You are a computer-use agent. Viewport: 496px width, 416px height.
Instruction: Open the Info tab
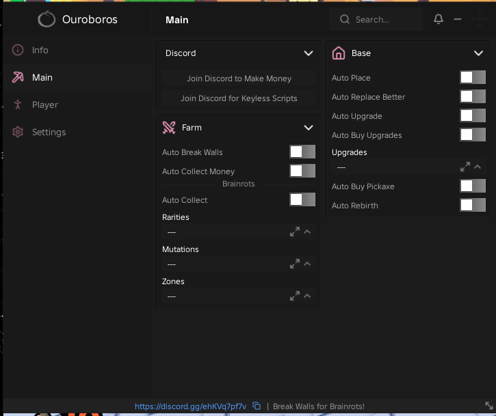pos(77,50)
